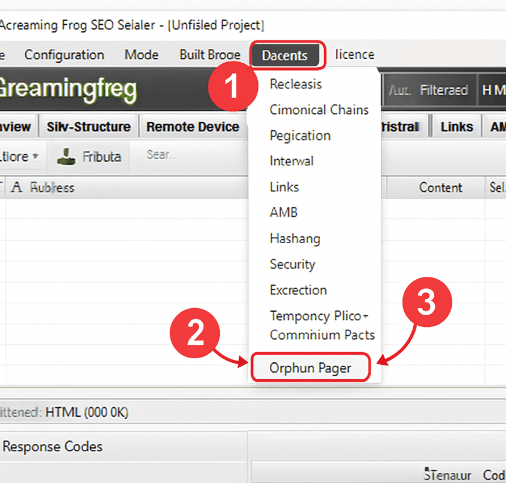Open the Mode menu

pyautogui.click(x=142, y=55)
